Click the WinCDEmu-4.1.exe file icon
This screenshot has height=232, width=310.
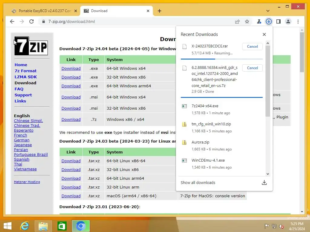[184, 161]
